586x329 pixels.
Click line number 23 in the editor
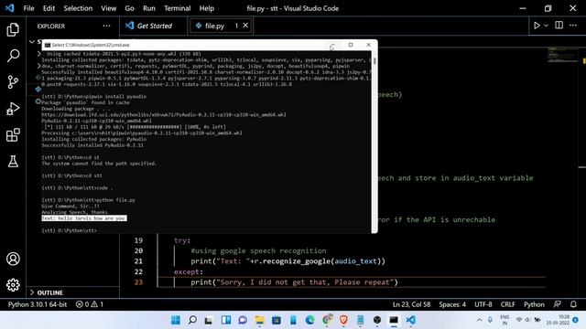coord(138,282)
